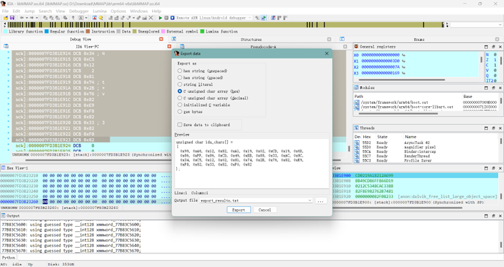
Task: Browse for output file with ... button
Action: click(321, 201)
